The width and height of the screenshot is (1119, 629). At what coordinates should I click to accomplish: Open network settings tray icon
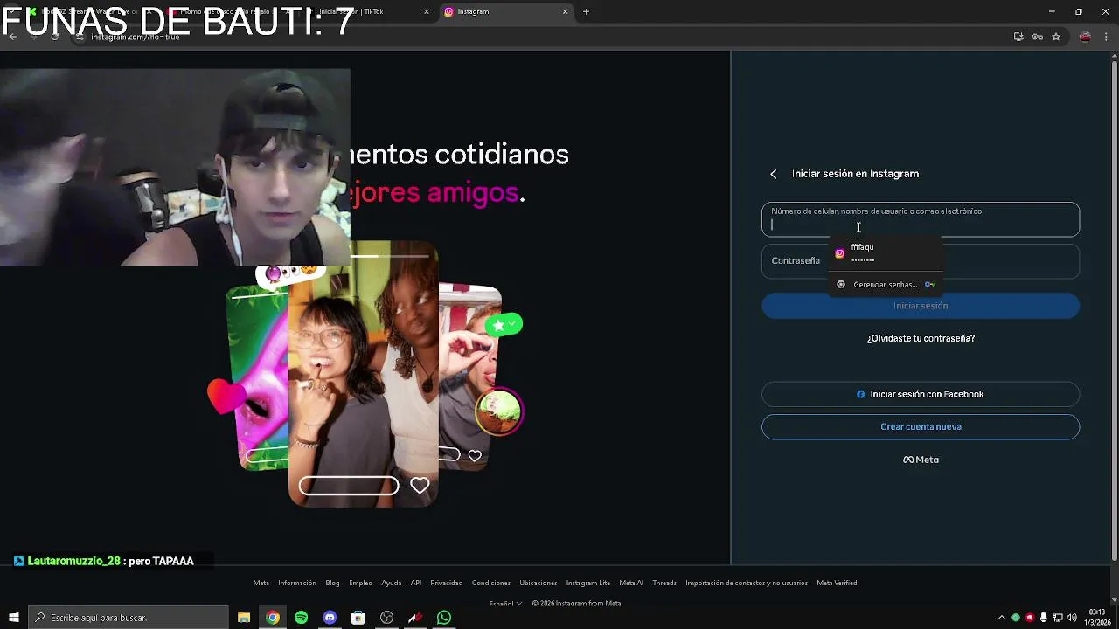coord(1058,618)
